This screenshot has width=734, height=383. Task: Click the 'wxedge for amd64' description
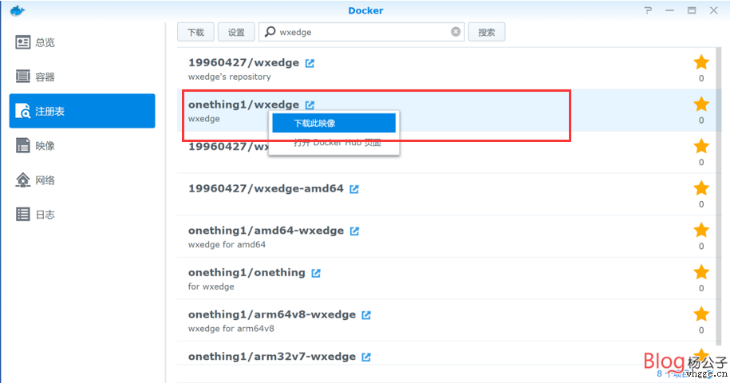(x=227, y=244)
